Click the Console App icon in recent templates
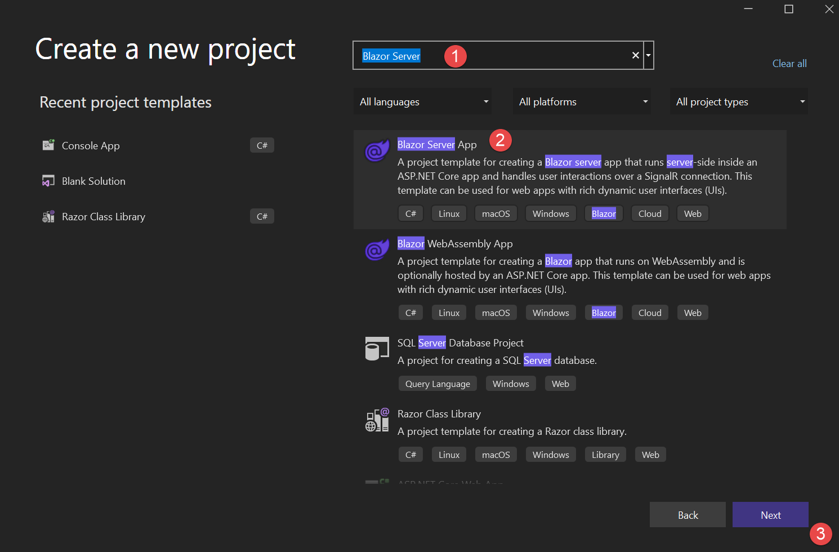 click(x=48, y=145)
